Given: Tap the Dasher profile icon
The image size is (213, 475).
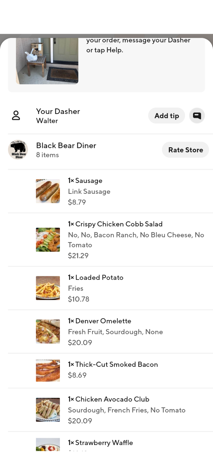Looking at the screenshot, I should 16,115.
